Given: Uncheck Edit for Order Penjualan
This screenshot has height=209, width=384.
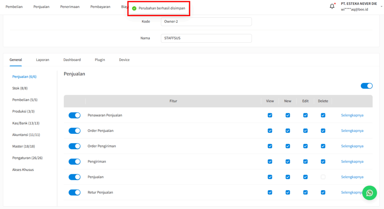Looking at the screenshot, I should (x=305, y=131).
